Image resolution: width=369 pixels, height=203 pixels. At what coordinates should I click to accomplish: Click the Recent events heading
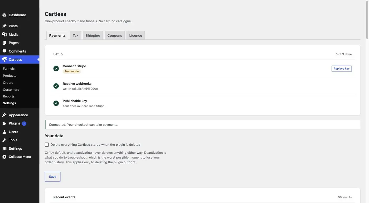[x=64, y=197]
